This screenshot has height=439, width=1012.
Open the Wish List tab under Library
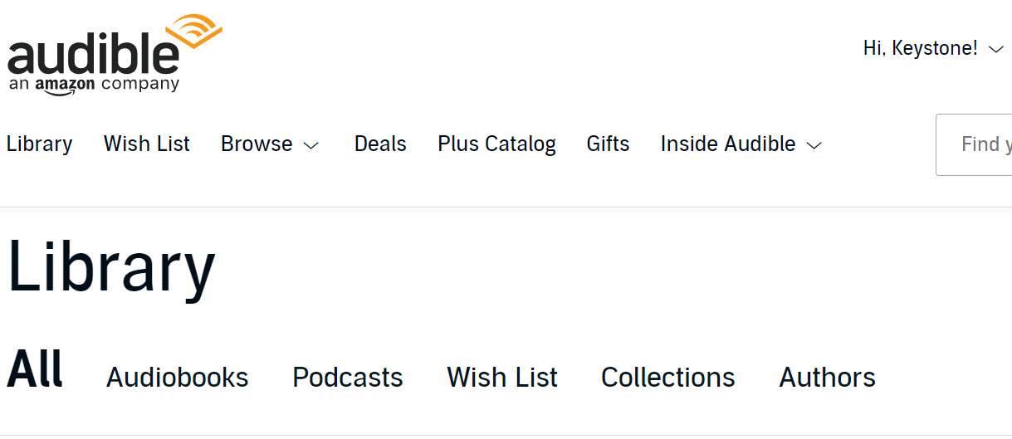coord(502,378)
